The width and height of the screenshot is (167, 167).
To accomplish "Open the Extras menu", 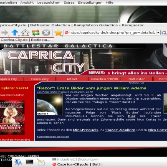I will [69, 3].
